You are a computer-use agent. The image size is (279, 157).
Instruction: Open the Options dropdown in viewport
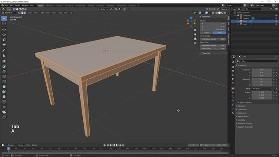225,9
